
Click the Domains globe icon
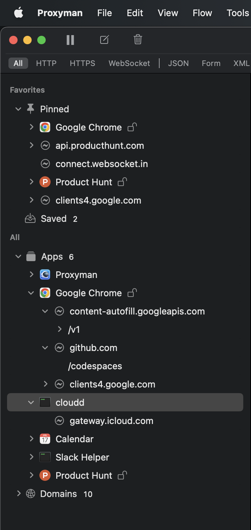pyautogui.click(x=30, y=493)
